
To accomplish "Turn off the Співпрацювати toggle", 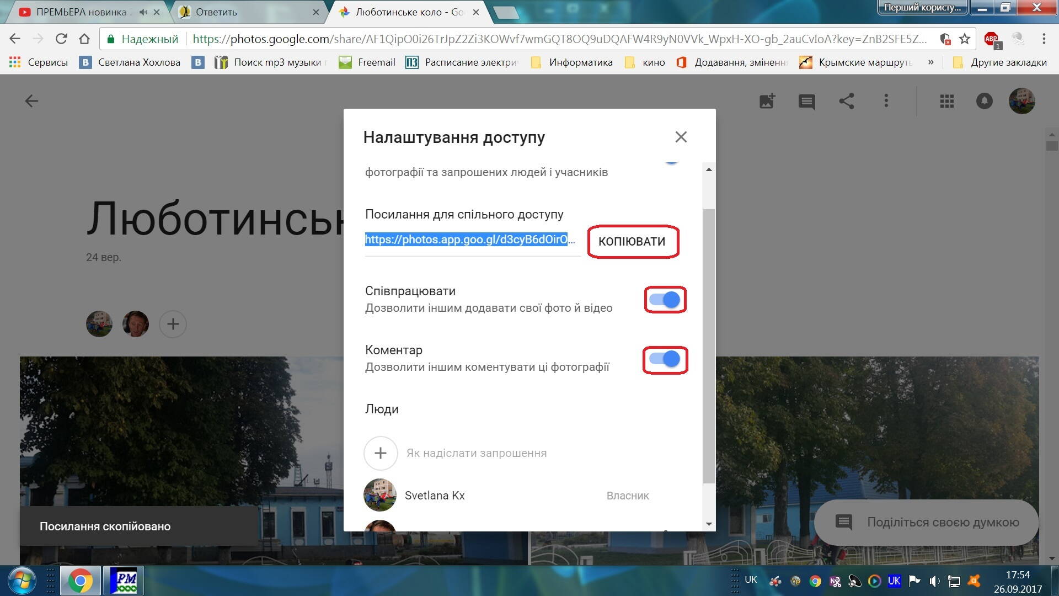I will pos(665,300).
